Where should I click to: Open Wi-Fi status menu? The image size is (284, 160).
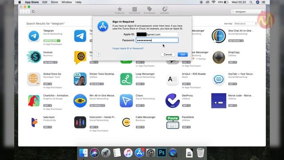213,2
